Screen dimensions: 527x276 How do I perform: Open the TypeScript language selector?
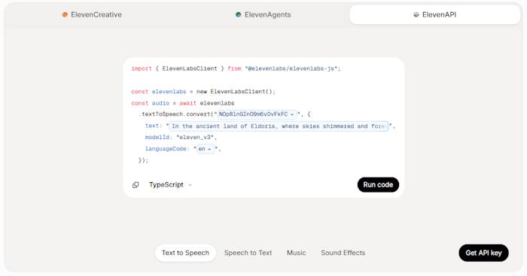coord(170,185)
